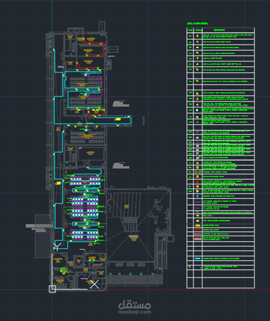Select the yellow block in corridor wing
The height and width of the screenshot is (321, 270).
pos(118,119)
